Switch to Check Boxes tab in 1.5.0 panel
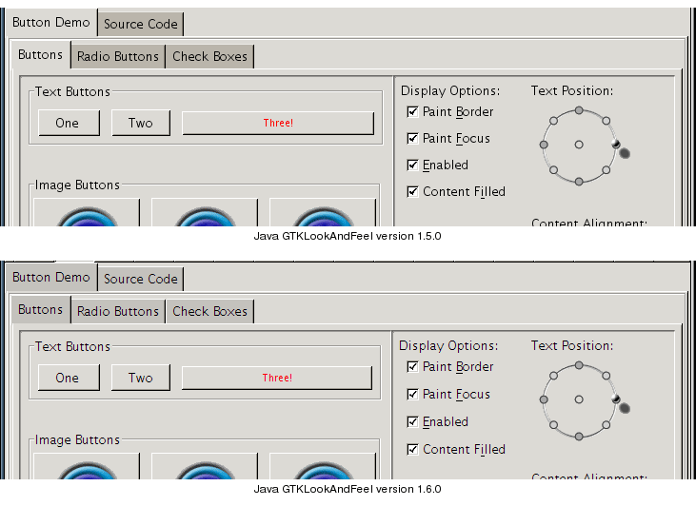Image resolution: width=696 pixels, height=506 pixels. (x=209, y=56)
